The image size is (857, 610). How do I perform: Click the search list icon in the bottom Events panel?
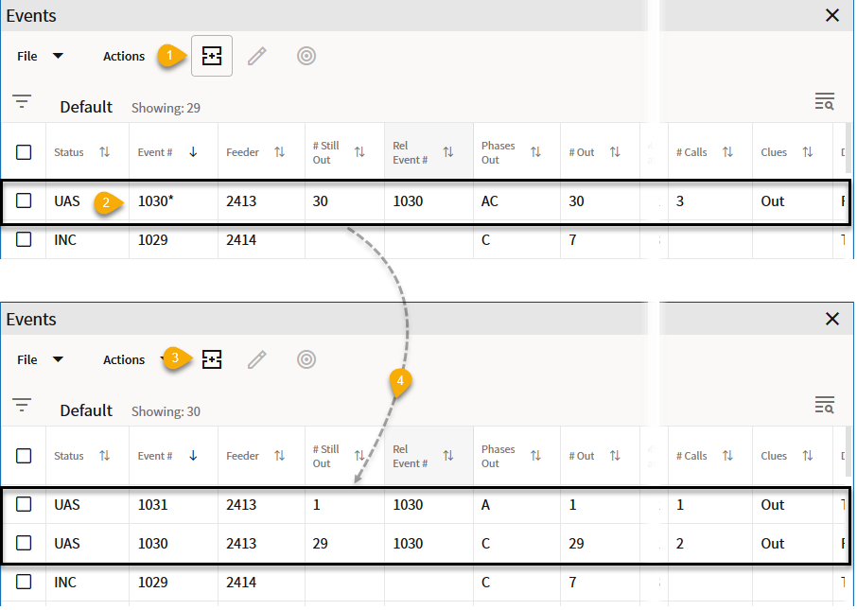point(824,405)
